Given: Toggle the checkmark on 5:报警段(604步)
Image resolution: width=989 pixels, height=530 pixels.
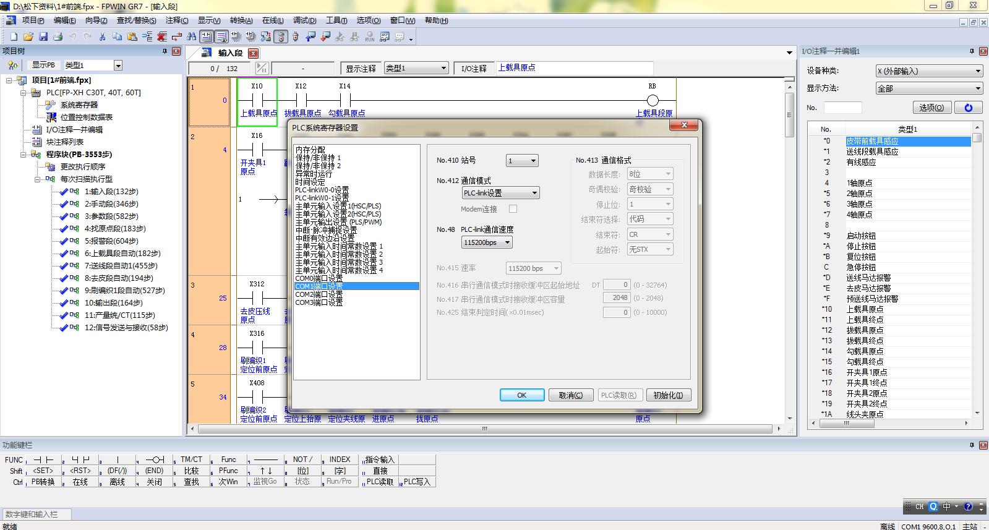Looking at the screenshot, I should coord(64,241).
